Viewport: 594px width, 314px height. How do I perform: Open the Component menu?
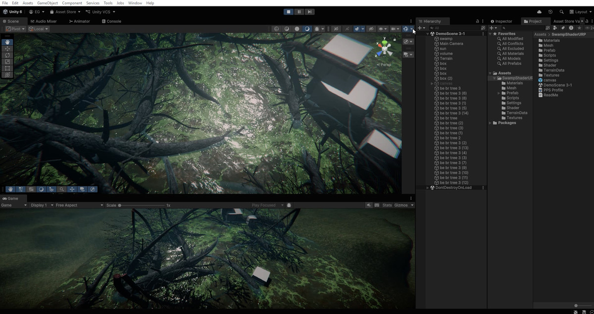pos(72,3)
